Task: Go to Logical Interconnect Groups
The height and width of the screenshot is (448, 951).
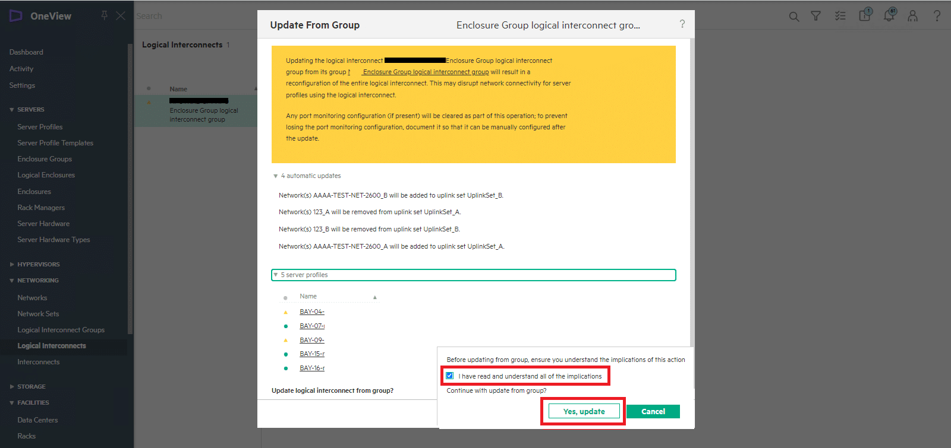Action: pos(61,330)
